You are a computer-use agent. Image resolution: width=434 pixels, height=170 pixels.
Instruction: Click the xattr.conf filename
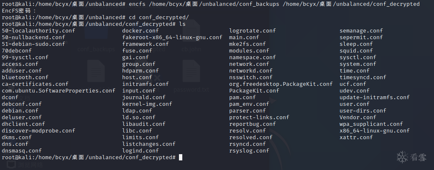click(x=356, y=137)
